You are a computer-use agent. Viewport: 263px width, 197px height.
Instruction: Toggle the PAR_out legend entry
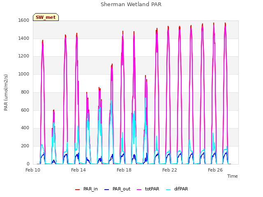tap(117, 189)
